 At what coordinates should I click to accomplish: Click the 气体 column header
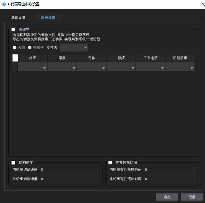91,58
